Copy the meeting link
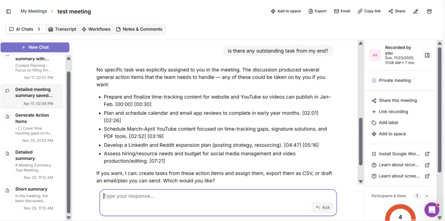The height and width of the screenshot is (221, 445). 369,11
